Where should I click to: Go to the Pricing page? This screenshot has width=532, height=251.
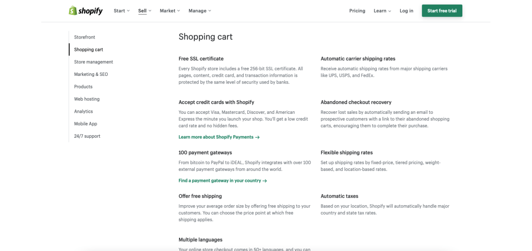357,11
